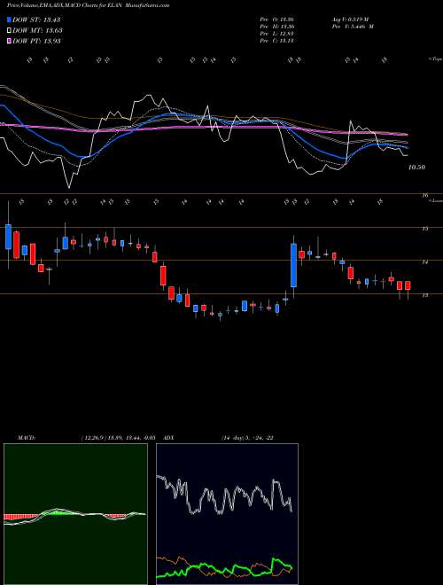This screenshot has height=585, width=443.
Task: Click the 'Pre O: 13.36' value
Action: (276, 19)
